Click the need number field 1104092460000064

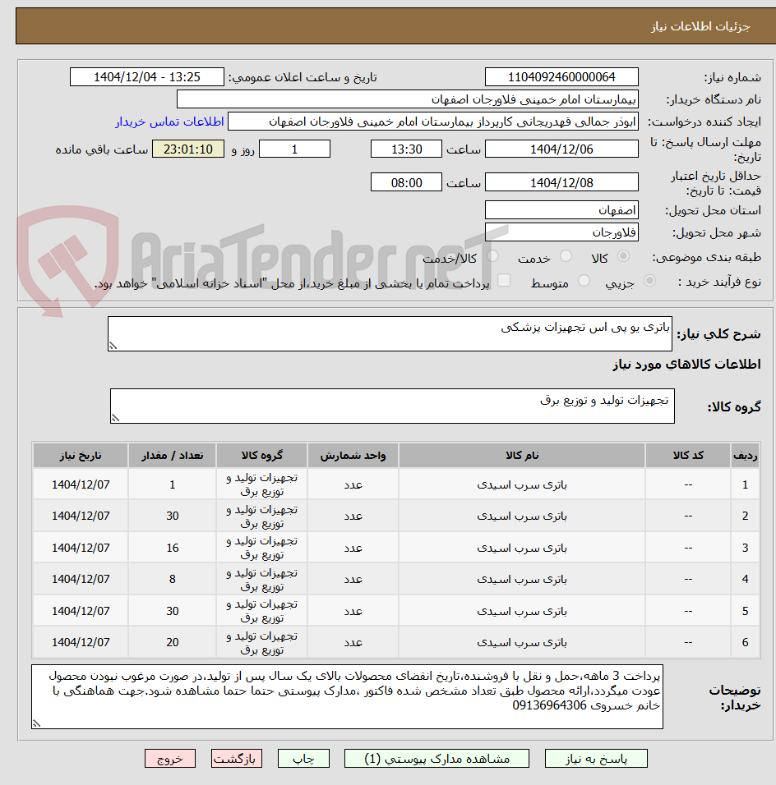pos(561,77)
